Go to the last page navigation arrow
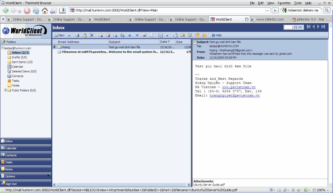333x193 pixels. tap(323, 27)
